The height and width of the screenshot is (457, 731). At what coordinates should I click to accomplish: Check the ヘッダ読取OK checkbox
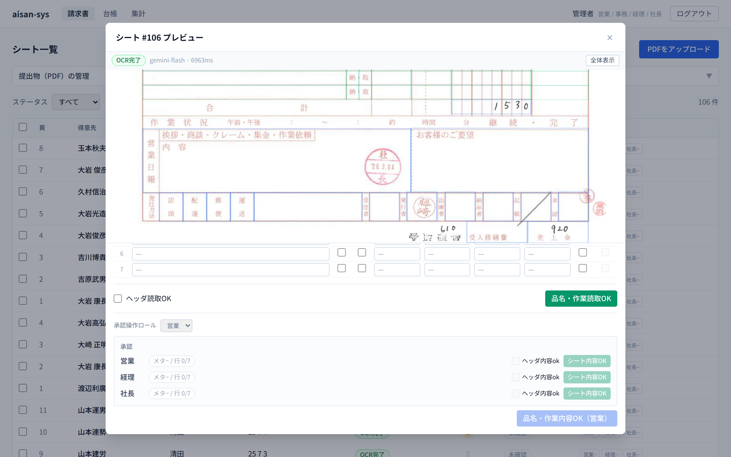118,299
